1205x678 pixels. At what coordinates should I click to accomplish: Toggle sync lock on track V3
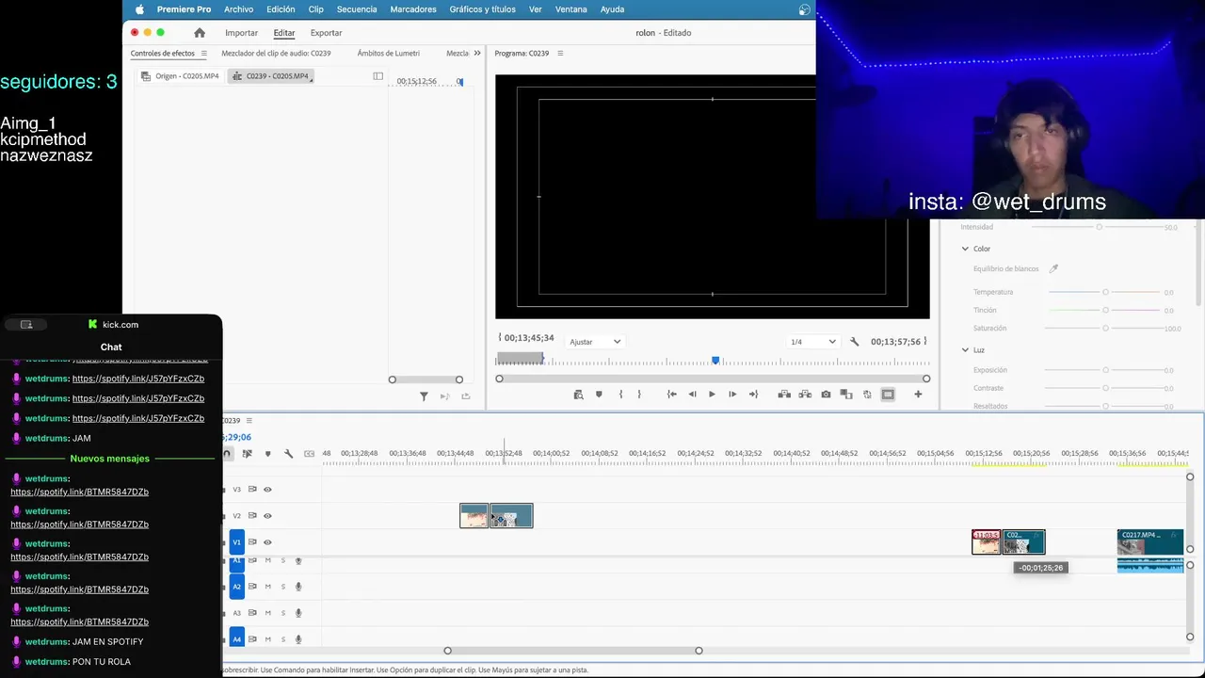(252, 490)
